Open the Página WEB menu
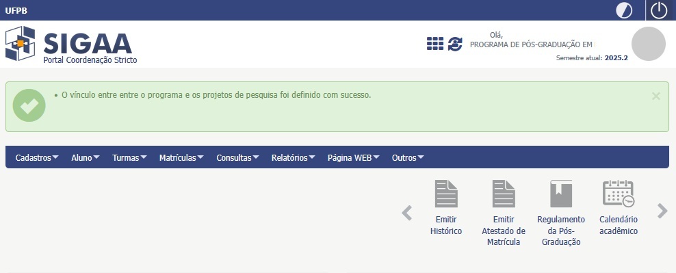 coord(354,158)
